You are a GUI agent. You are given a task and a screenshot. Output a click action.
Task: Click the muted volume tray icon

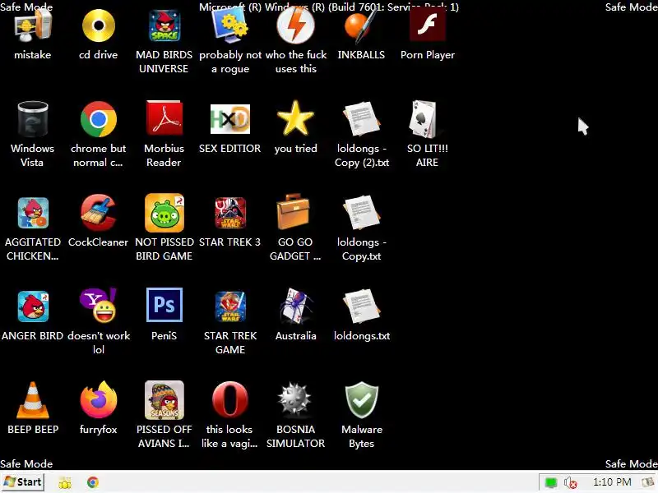click(570, 483)
